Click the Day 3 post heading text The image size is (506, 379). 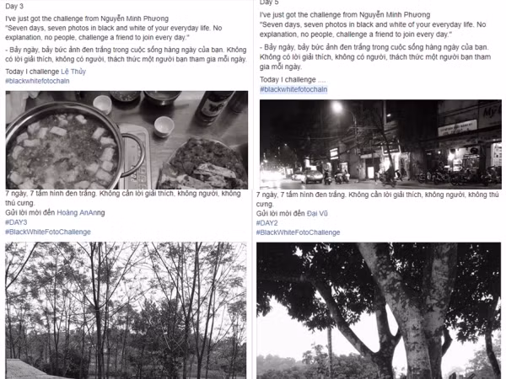(14, 6)
